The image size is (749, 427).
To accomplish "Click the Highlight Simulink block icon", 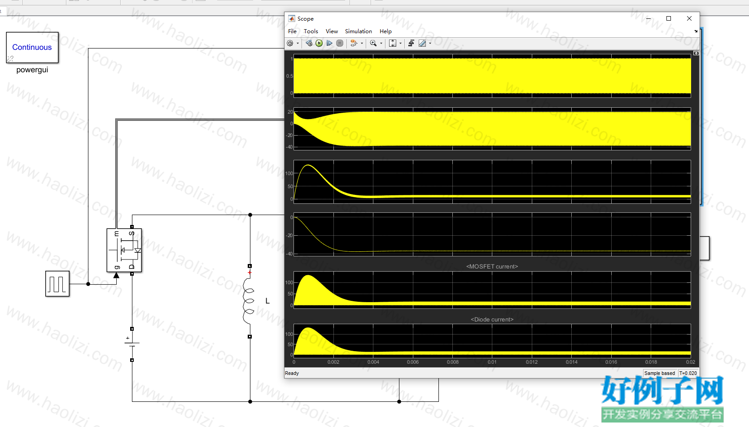I will pos(354,43).
